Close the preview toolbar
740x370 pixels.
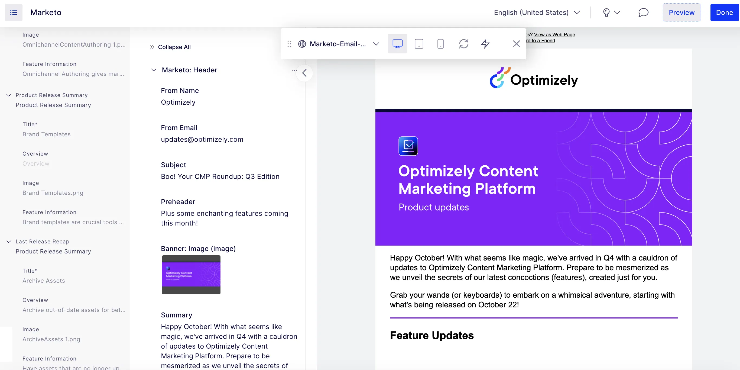coord(516,44)
